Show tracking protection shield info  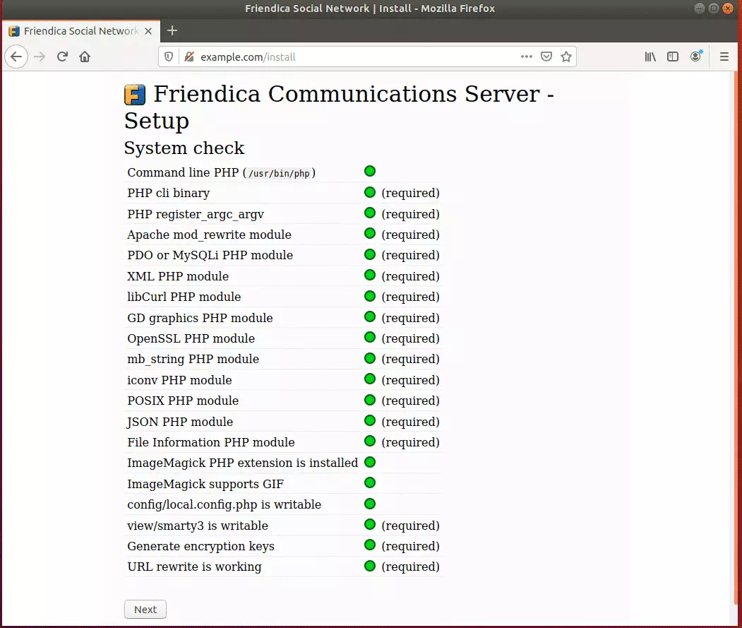pos(169,57)
